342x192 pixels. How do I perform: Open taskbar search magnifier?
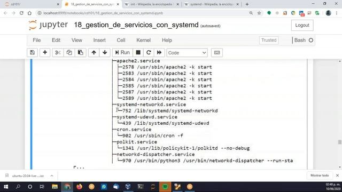(x=18, y=187)
